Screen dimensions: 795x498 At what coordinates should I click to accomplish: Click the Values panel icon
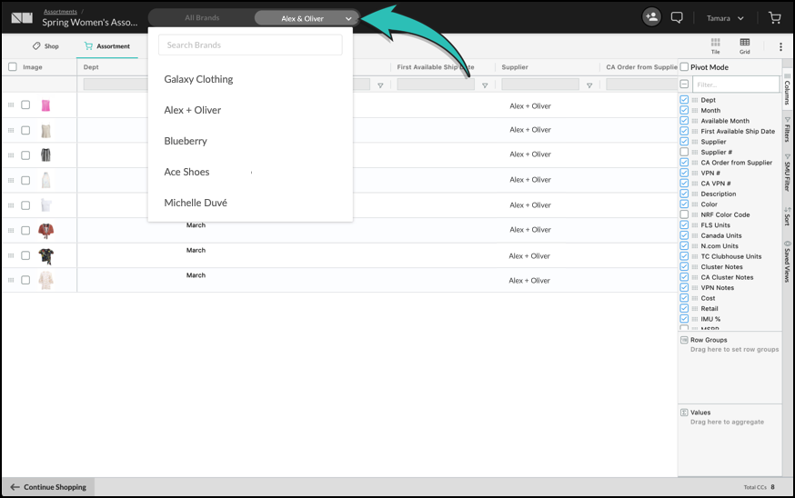[684, 413]
